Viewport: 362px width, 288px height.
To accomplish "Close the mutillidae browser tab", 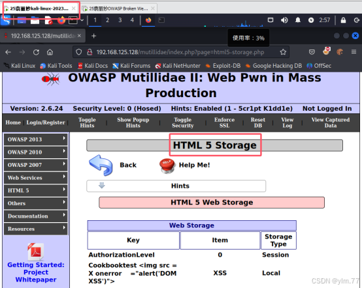I will tap(79, 36).
